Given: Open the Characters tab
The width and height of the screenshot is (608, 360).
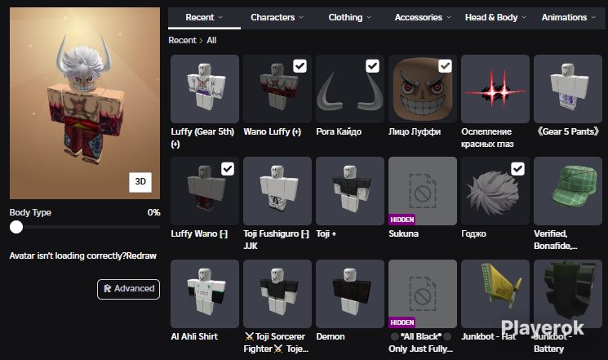Looking at the screenshot, I should point(277,17).
